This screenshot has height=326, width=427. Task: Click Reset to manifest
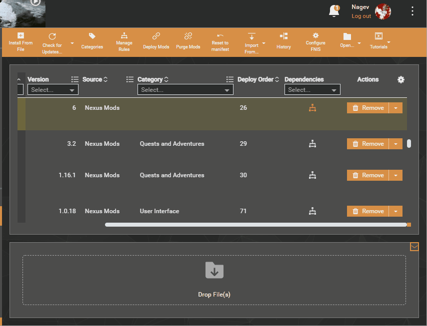(220, 42)
